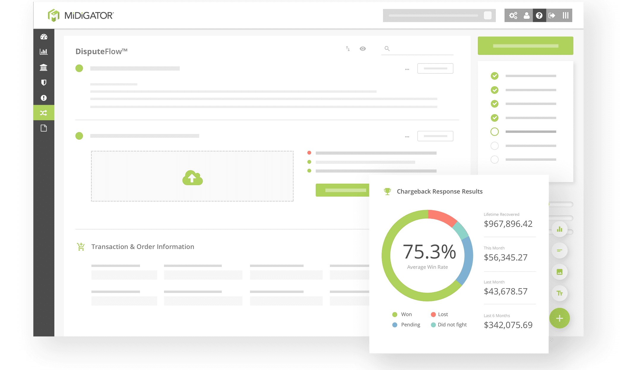Click the three vertical bars icon

coord(566,15)
